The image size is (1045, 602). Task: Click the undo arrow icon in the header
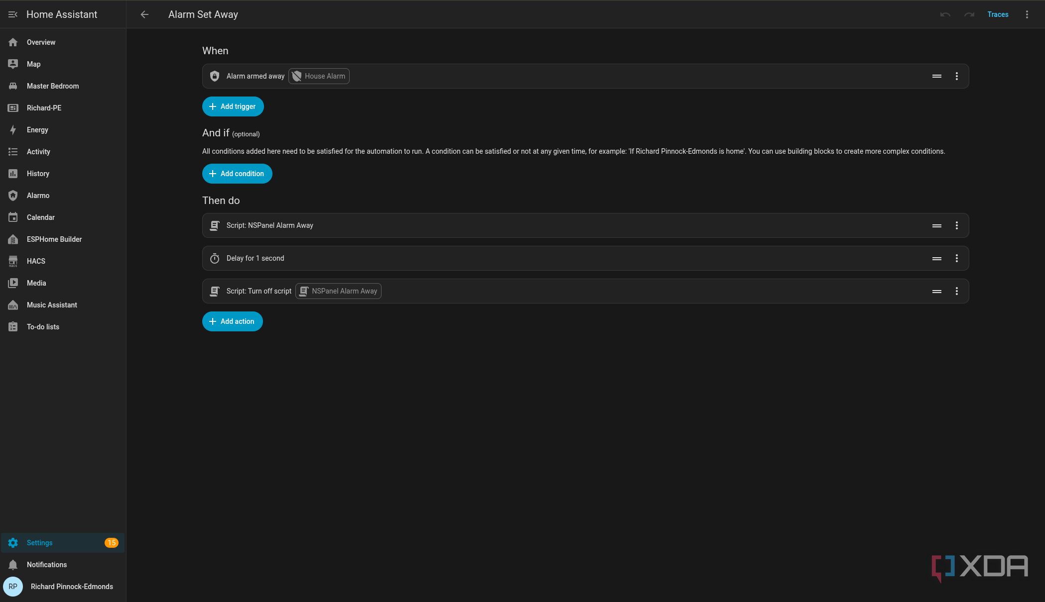[945, 14]
